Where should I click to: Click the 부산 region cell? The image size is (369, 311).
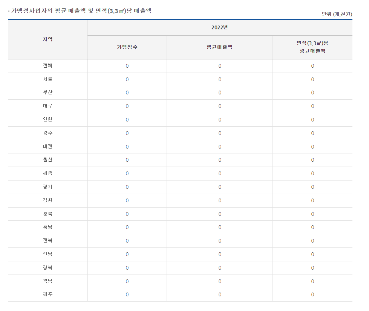pyautogui.click(x=47, y=93)
